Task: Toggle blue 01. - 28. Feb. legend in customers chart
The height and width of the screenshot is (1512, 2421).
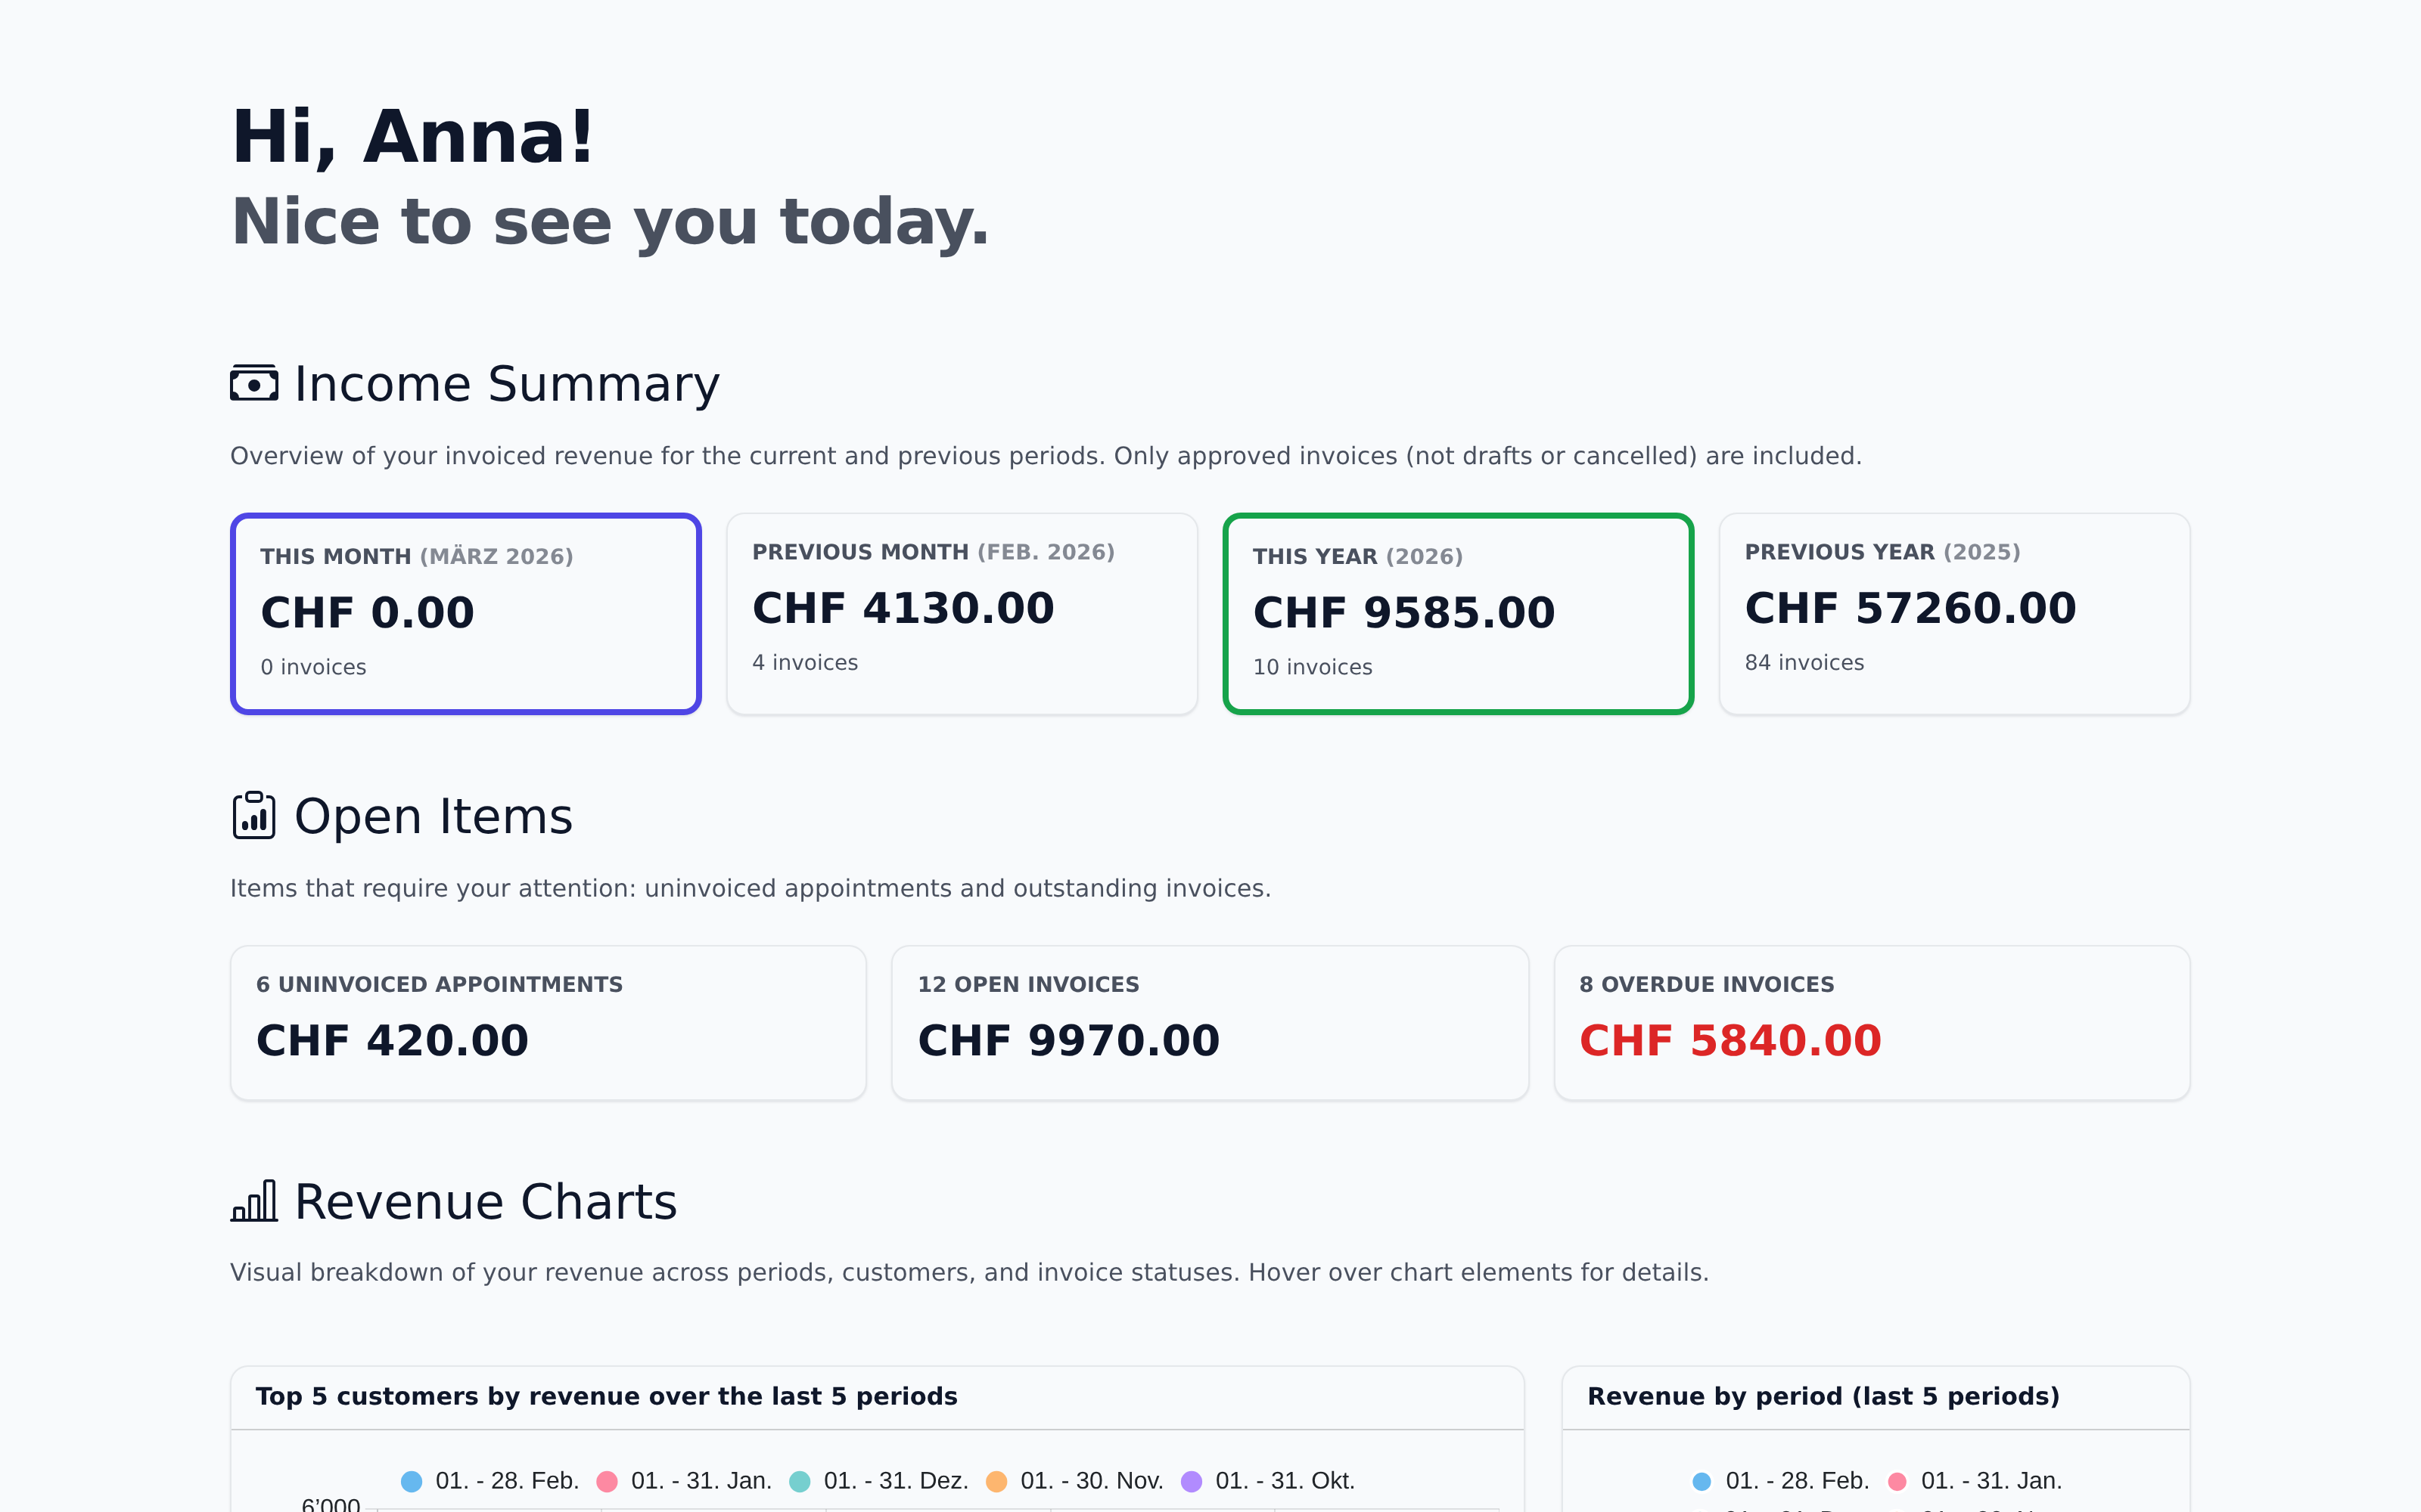Action: [490, 1481]
